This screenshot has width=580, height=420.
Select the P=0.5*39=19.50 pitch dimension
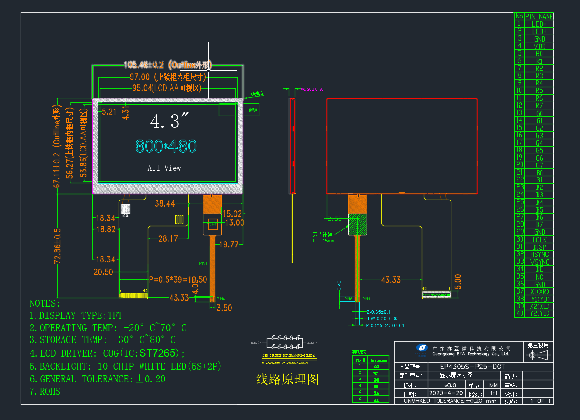click(178, 280)
